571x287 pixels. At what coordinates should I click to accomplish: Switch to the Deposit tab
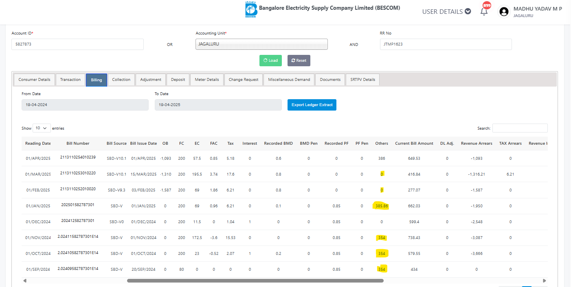click(178, 80)
